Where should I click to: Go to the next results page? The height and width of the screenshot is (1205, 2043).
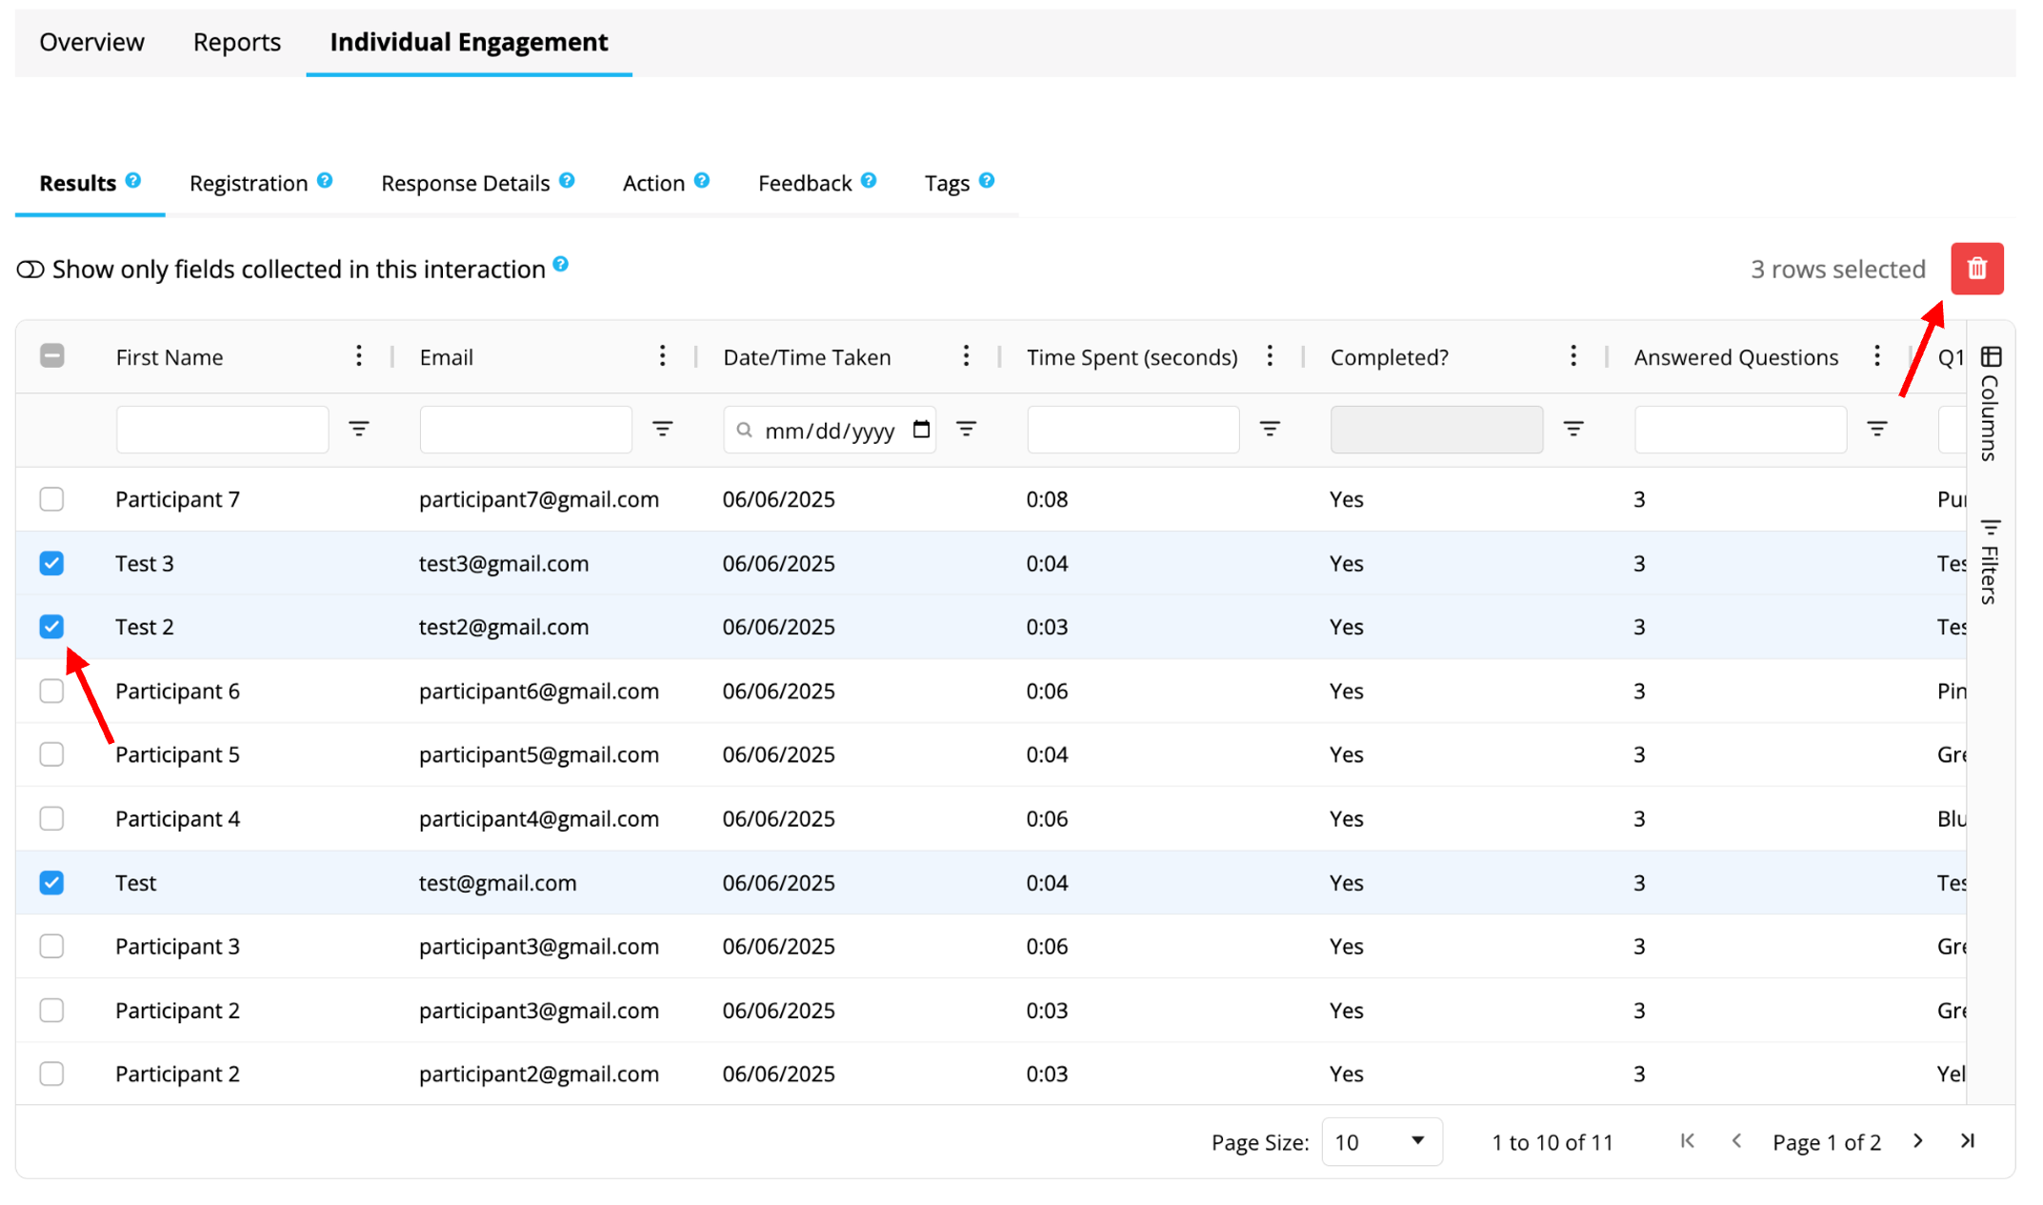click(1918, 1140)
